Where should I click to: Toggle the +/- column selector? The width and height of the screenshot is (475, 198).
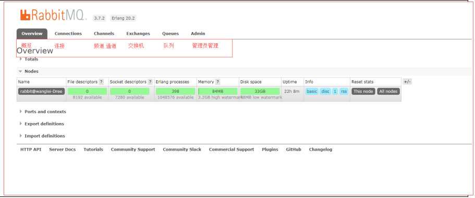pos(407,82)
